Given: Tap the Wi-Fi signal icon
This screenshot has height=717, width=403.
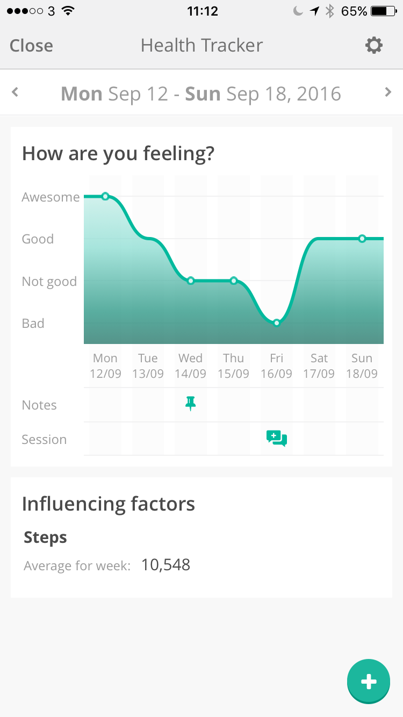Looking at the screenshot, I should (x=68, y=11).
